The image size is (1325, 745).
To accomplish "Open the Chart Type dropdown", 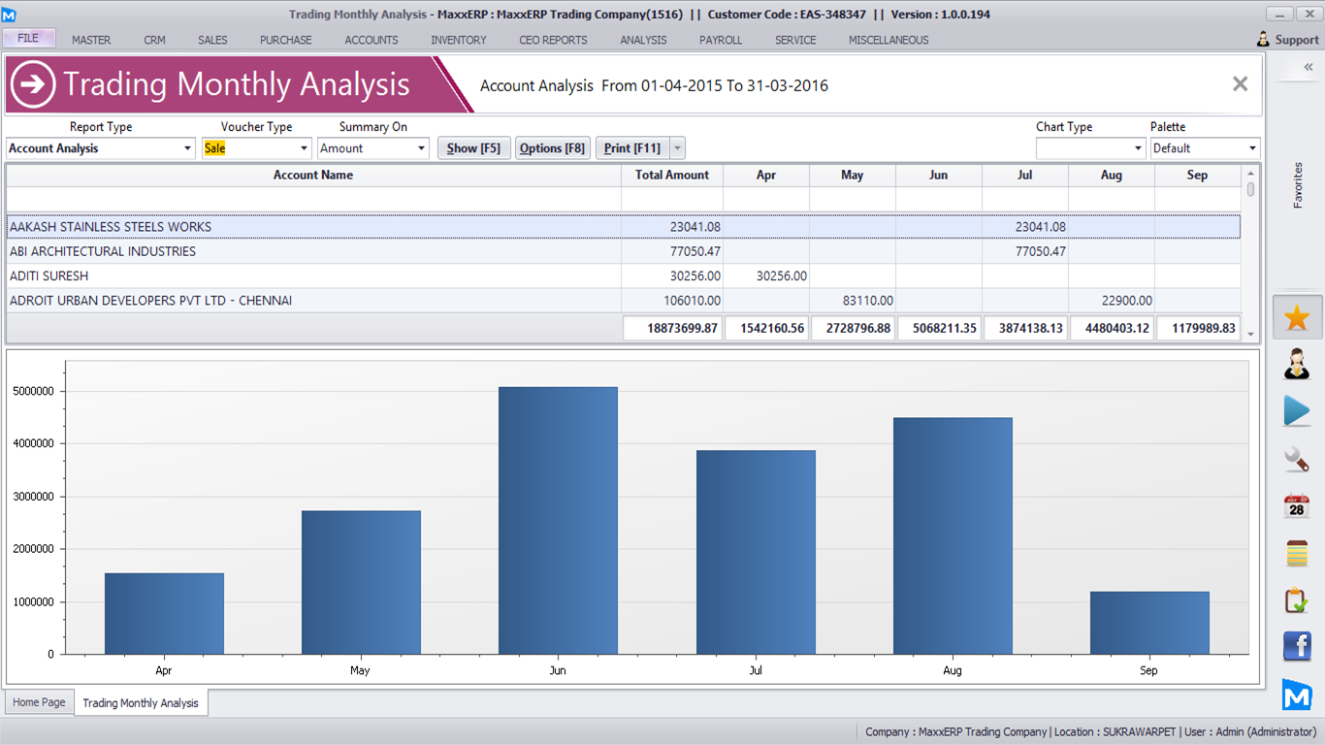I will (x=1138, y=148).
